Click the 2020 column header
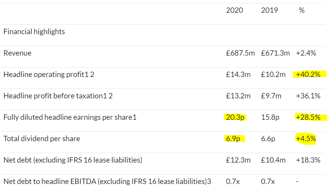328x192 pixels. tap(234, 10)
